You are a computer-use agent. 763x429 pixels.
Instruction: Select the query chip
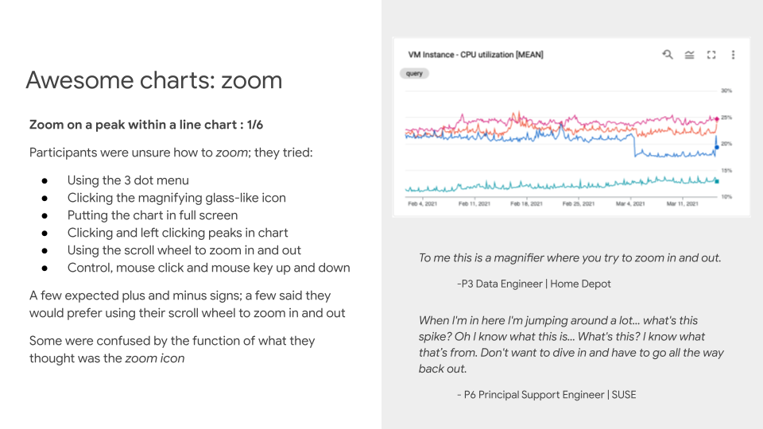point(414,73)
